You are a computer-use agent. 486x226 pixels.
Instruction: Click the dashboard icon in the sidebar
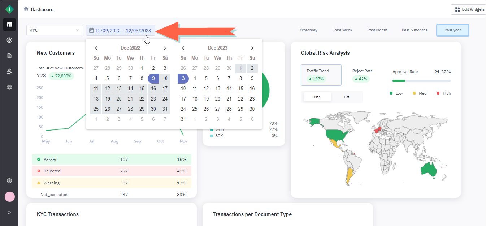[x=9, y=25]
